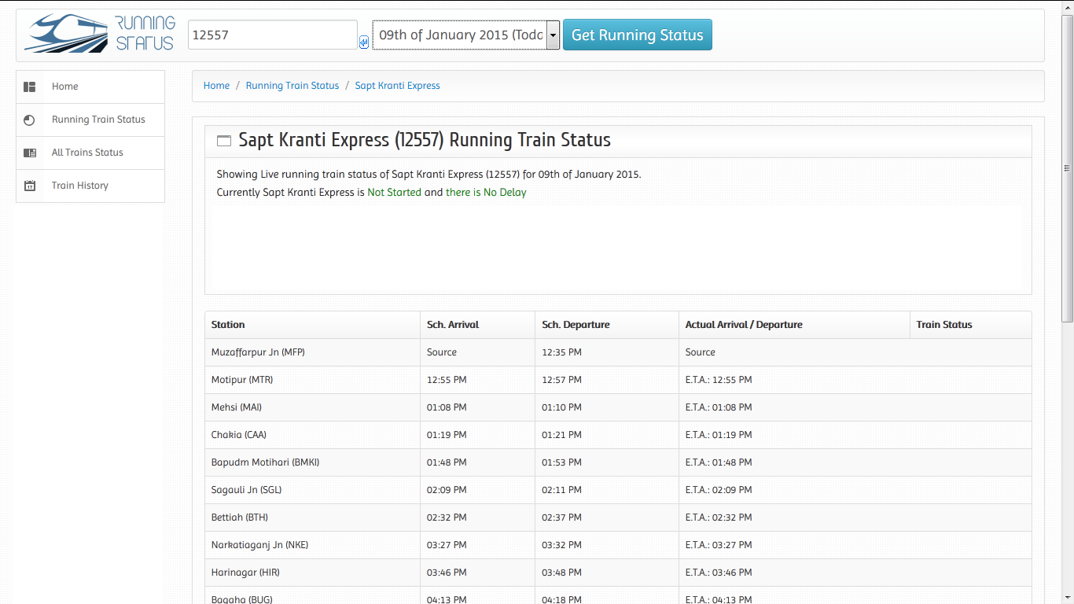Click the 03:32 PM departure for Narkatiaganj Jn
The width and height of the screenshot is (1074, 604).
click(607, 545)
